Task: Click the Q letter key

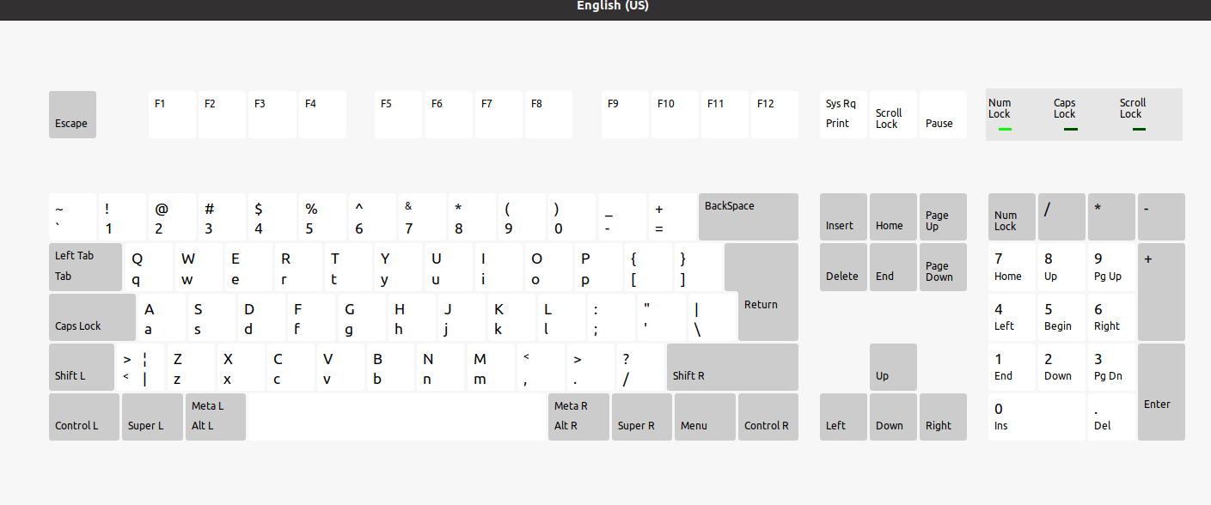Action: (149, 266)
